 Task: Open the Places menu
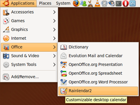click(45, 3)
